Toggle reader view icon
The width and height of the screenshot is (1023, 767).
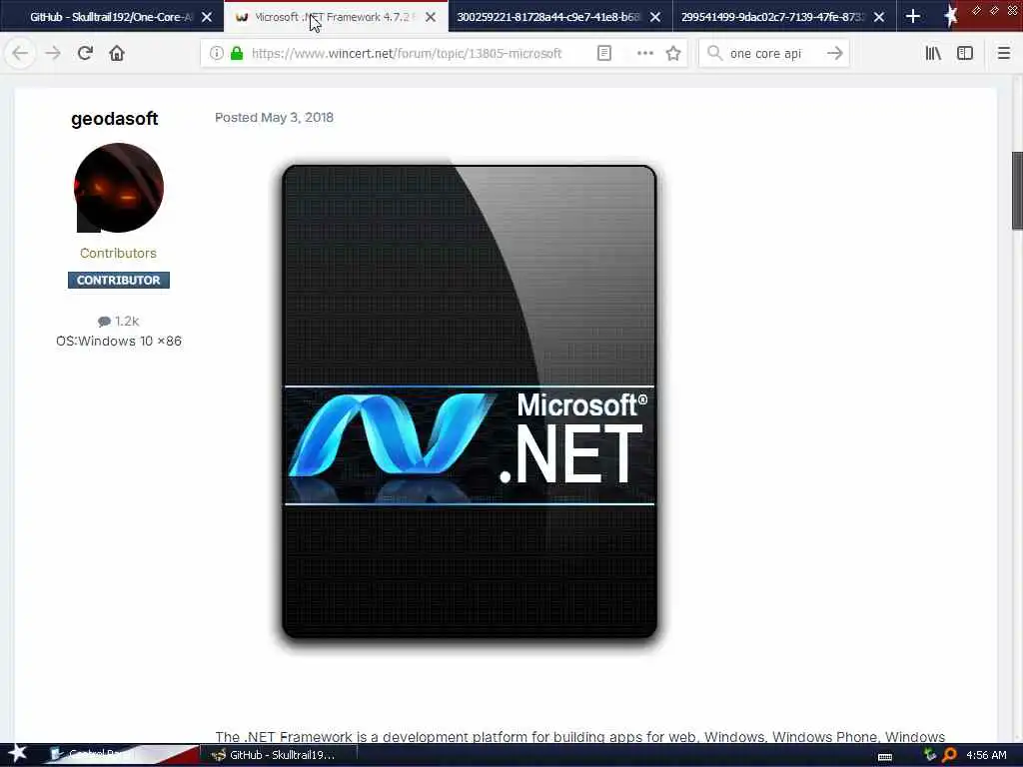coord(604,53)
